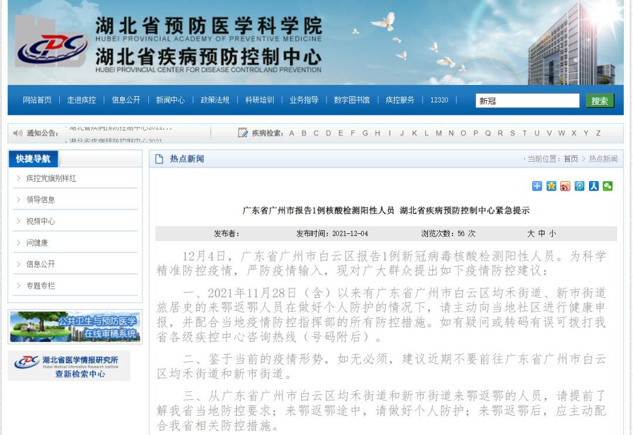
Task: Share article via WeChat icon
Action: coord(607,186)
